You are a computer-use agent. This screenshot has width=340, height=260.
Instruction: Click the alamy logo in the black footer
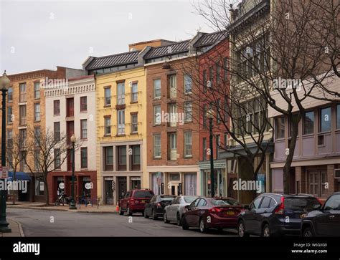(27, 249)
